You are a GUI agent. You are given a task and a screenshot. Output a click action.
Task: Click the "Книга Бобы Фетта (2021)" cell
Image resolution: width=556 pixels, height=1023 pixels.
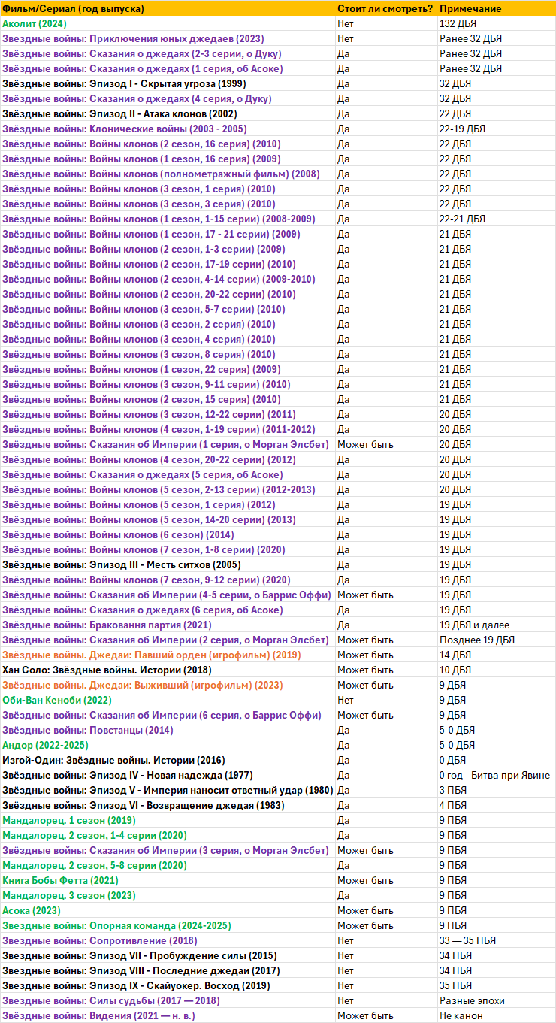[x=60, y=880]
